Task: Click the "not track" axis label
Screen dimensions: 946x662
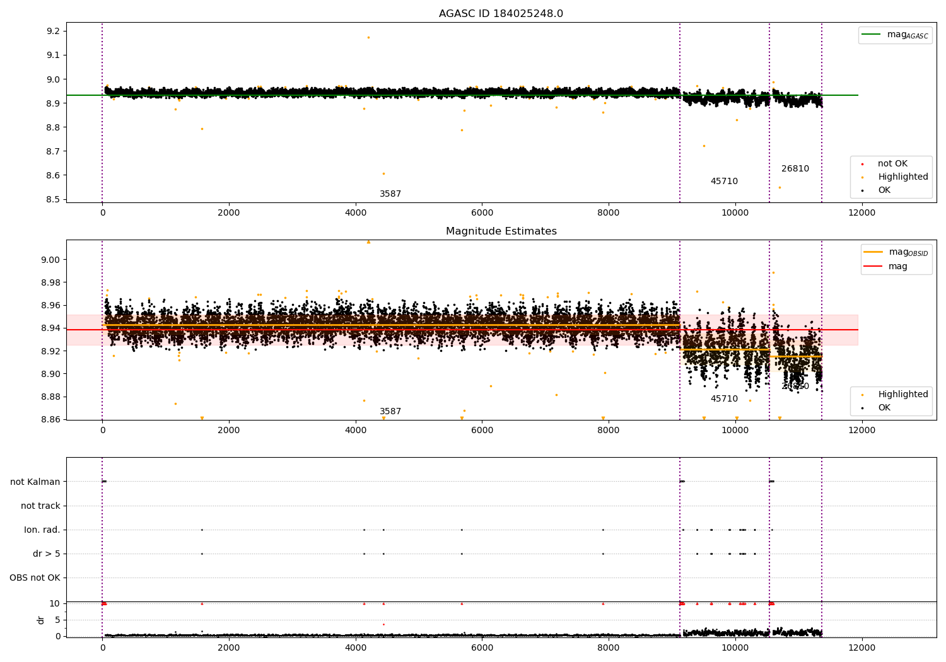Action: [x=40, y=506]
